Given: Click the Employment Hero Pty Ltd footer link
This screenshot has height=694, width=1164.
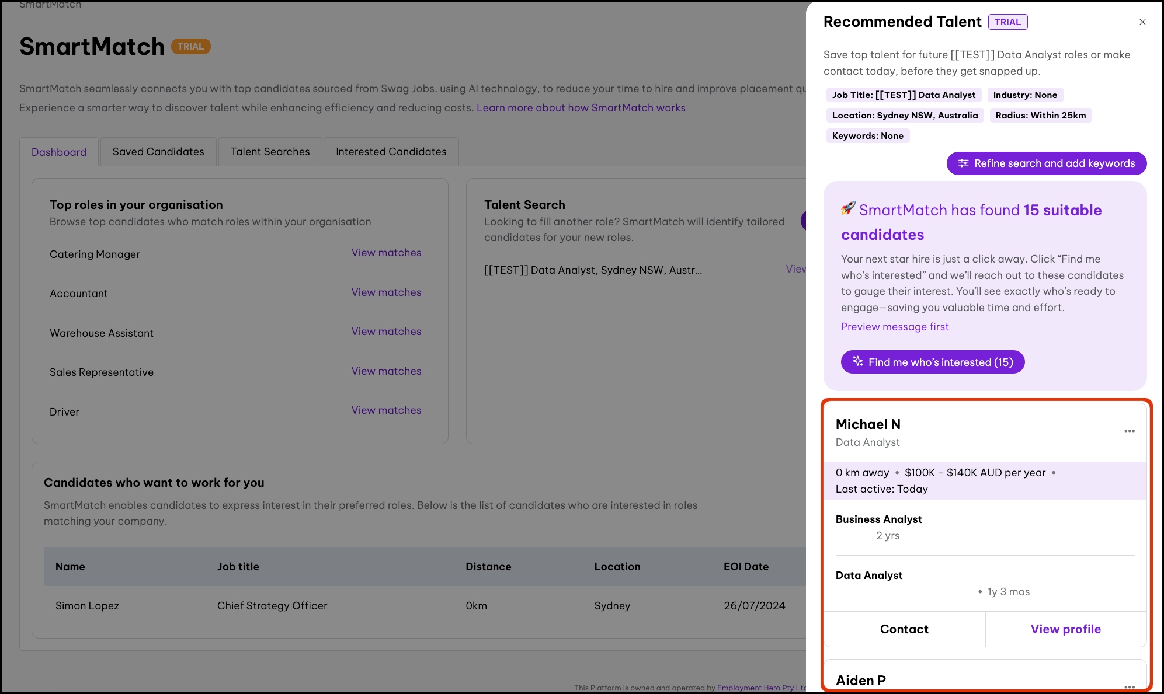Looking at the screenshot, I should (760, 688).
